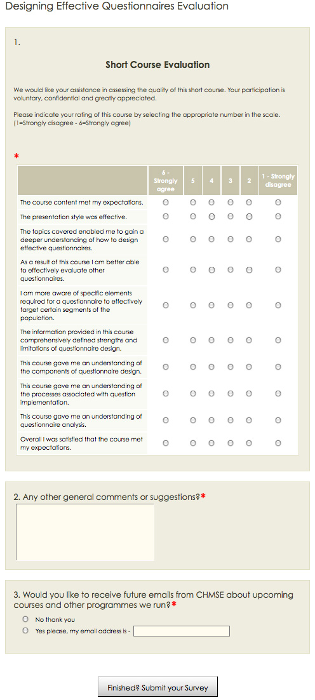Screen dimensions: 315x700
Task: Choose rating 5 for components of questionnaire design
Action: coord(193,367)
